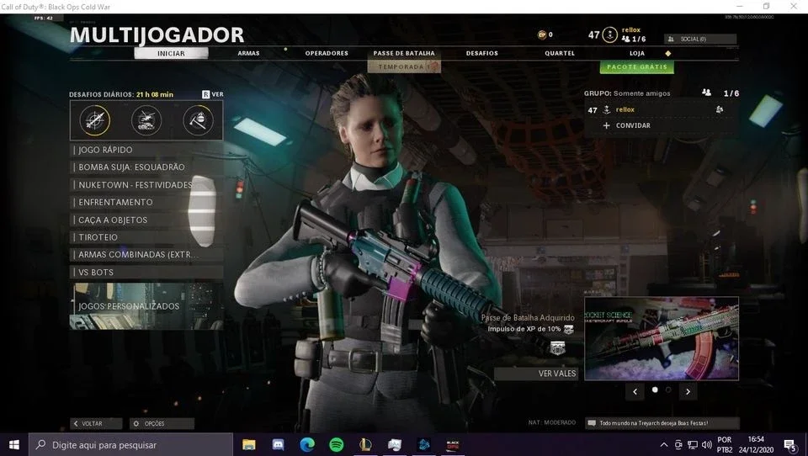Show hidden system tray icons
Screen dimensions: 808x456
pos(664,445)
